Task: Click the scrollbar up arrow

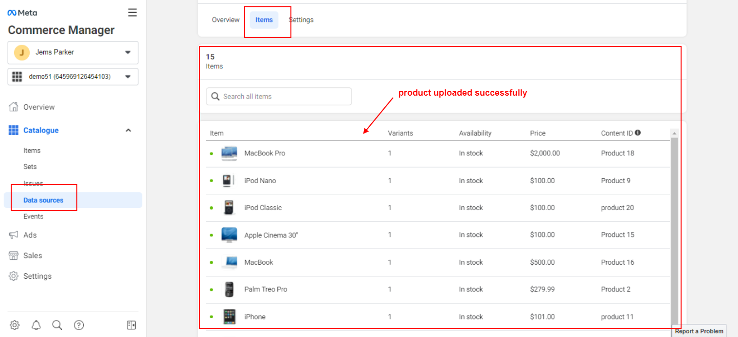Action: pos(674,133)
